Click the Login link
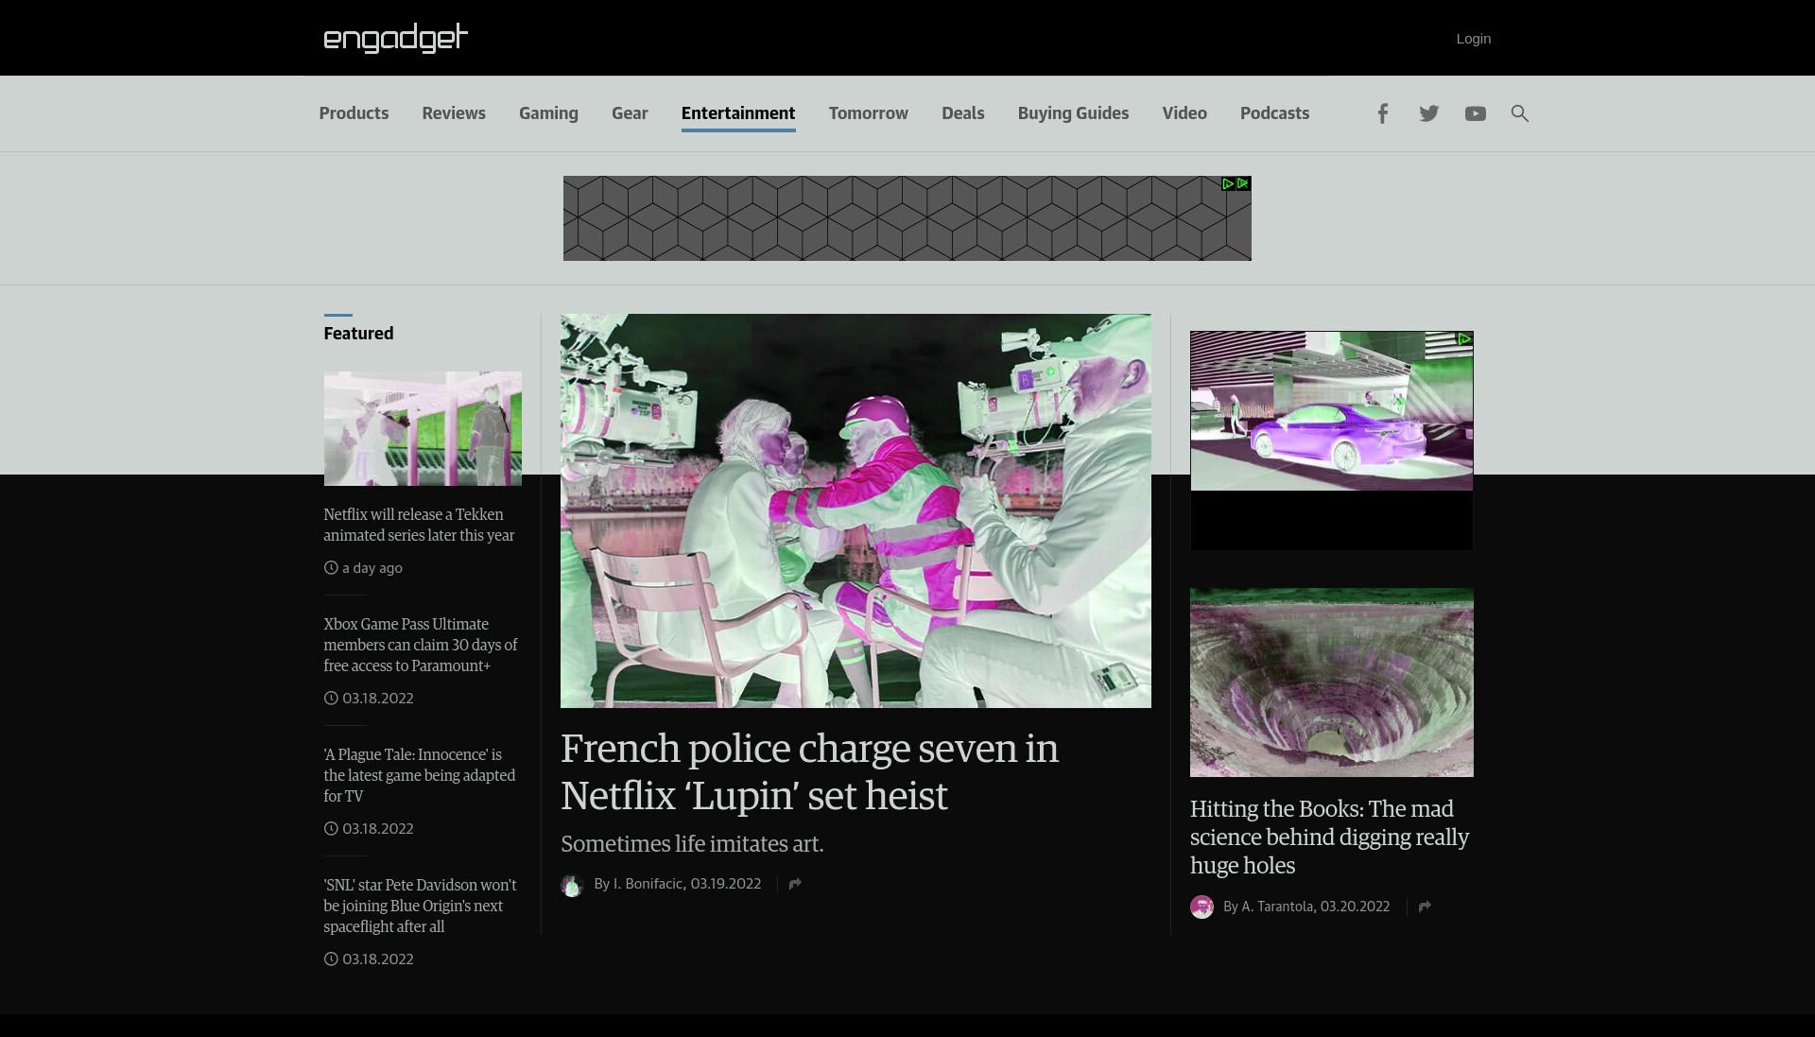 coord(1473,39)
